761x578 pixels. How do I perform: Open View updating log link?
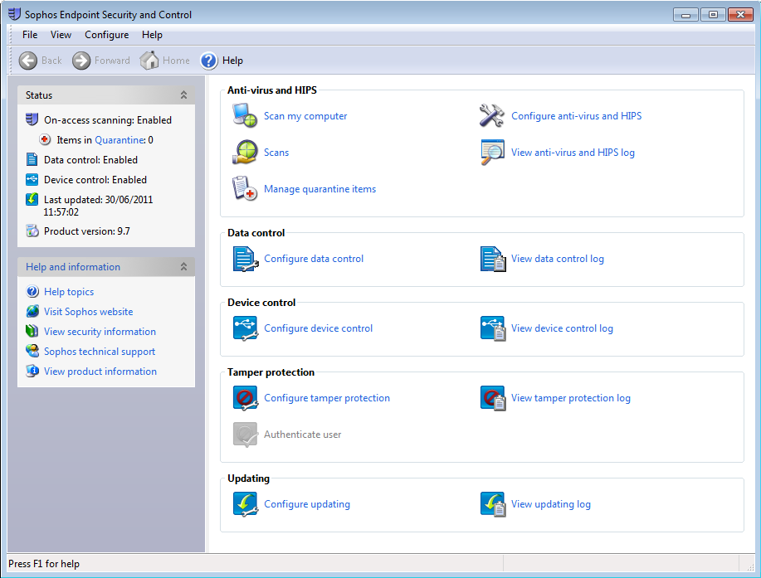pyautogui.click(x=551, y=504)
